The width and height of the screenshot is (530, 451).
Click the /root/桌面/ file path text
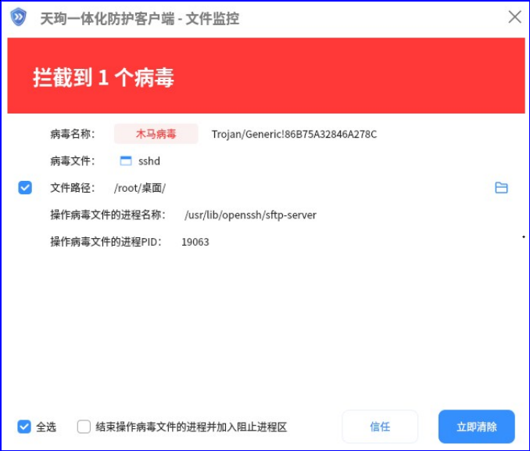click(x=140, y=188)
